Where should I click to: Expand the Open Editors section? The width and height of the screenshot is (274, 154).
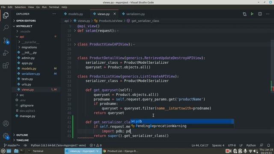pos(26,21)
